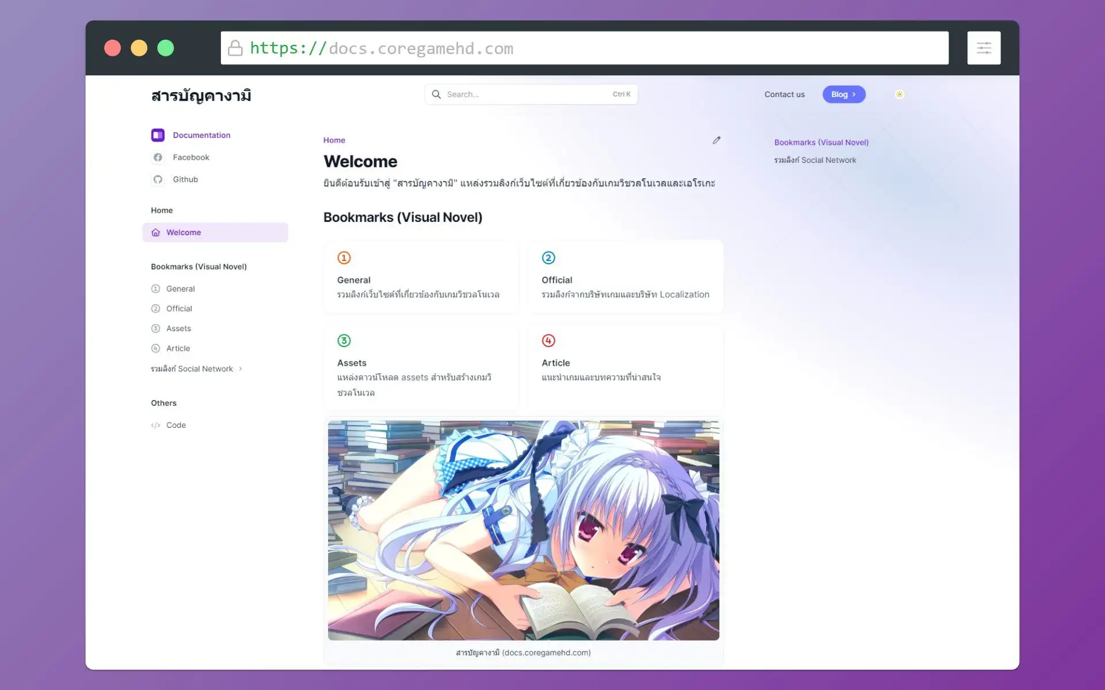
Task: Expand the รวมลิงก์ Social Network sidebar chevron
Action: point(241,369)
